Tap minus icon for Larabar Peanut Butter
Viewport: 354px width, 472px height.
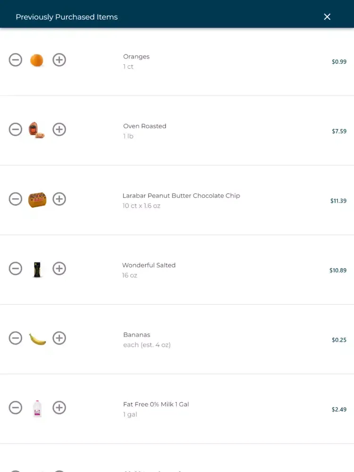click(16, 199)
